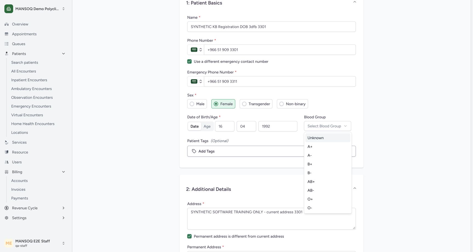This screenshot has height=252, width=473.
Task: Collapse the Additional Details section
Action: pos(355,188)
